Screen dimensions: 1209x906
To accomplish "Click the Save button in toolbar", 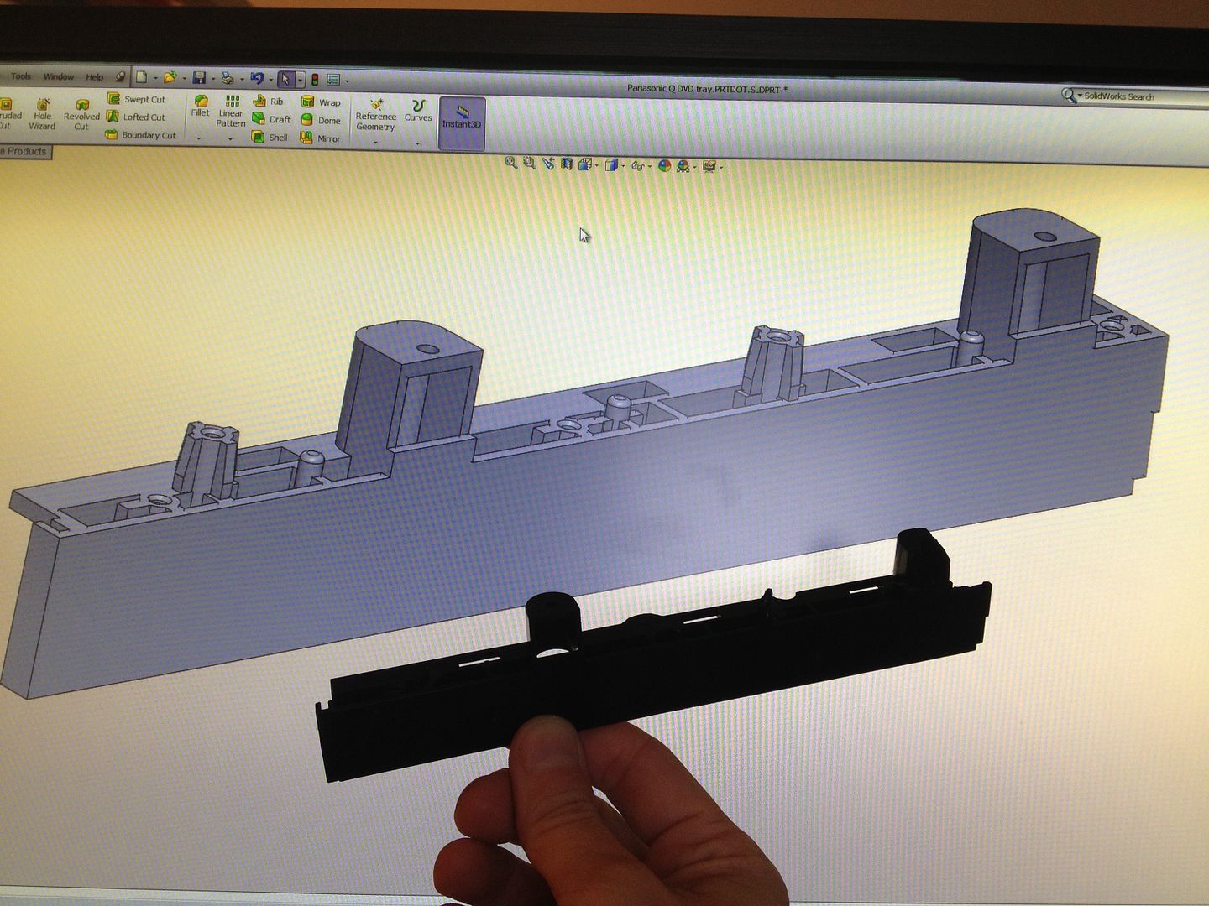I will 199,78.
